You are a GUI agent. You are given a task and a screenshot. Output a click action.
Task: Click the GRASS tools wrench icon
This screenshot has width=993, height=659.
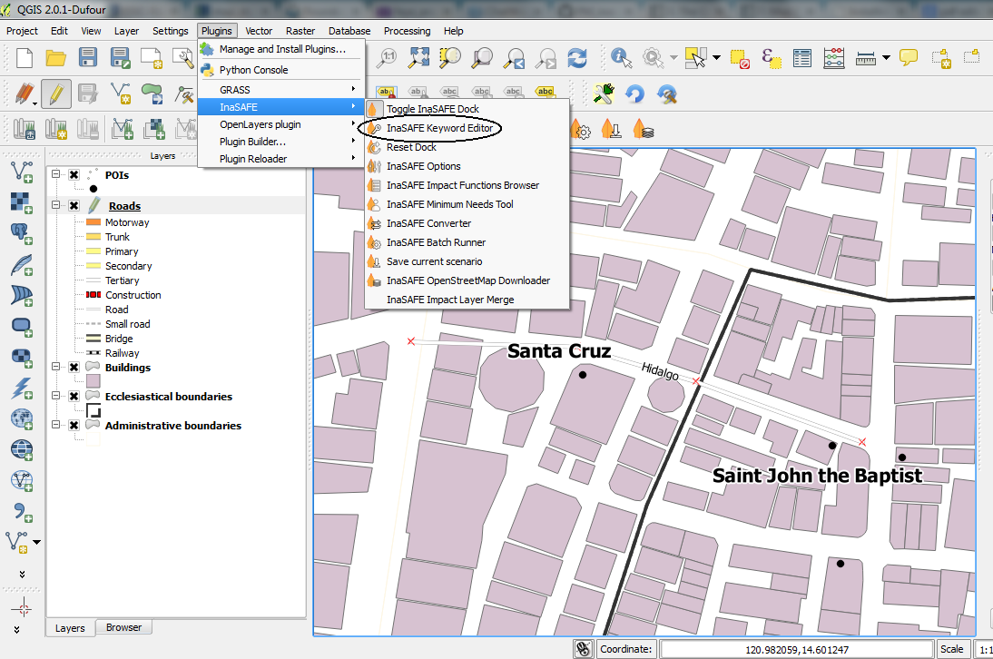pos(604,94)
